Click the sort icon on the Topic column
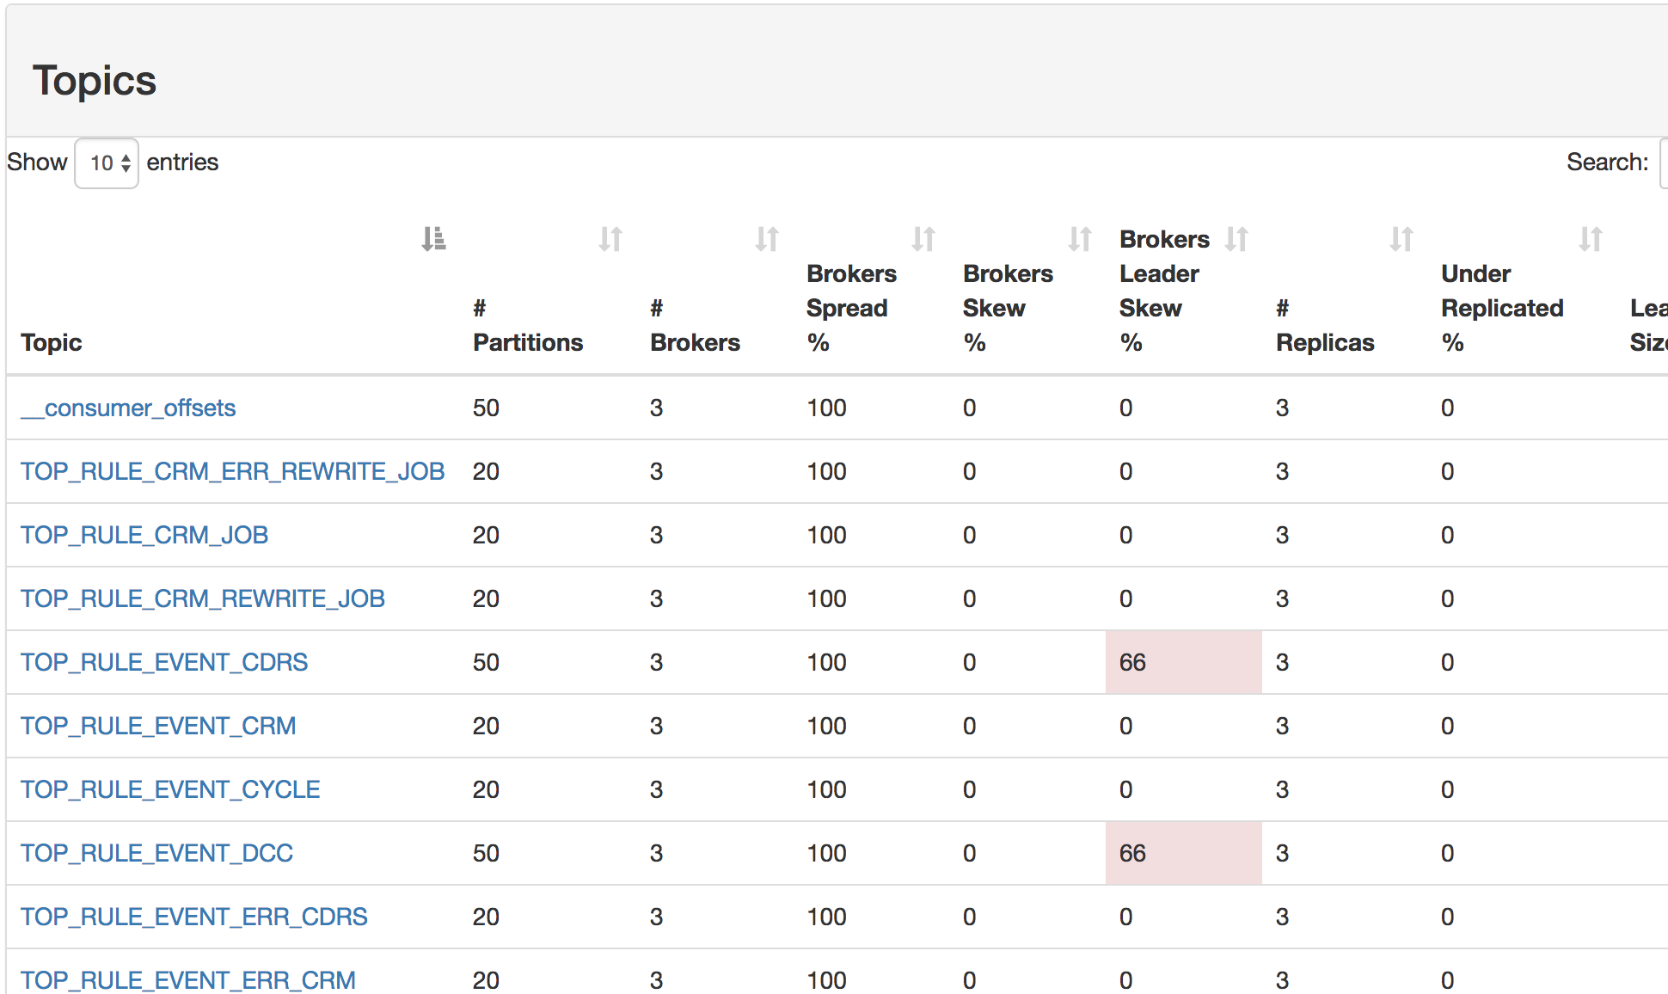The image size is (1668, 994). tap(435, 238)
